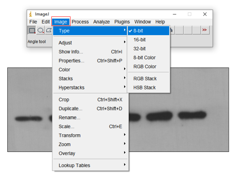Open the Process menu
This screenshot has height=175, width=242.
tap(80, 22)
